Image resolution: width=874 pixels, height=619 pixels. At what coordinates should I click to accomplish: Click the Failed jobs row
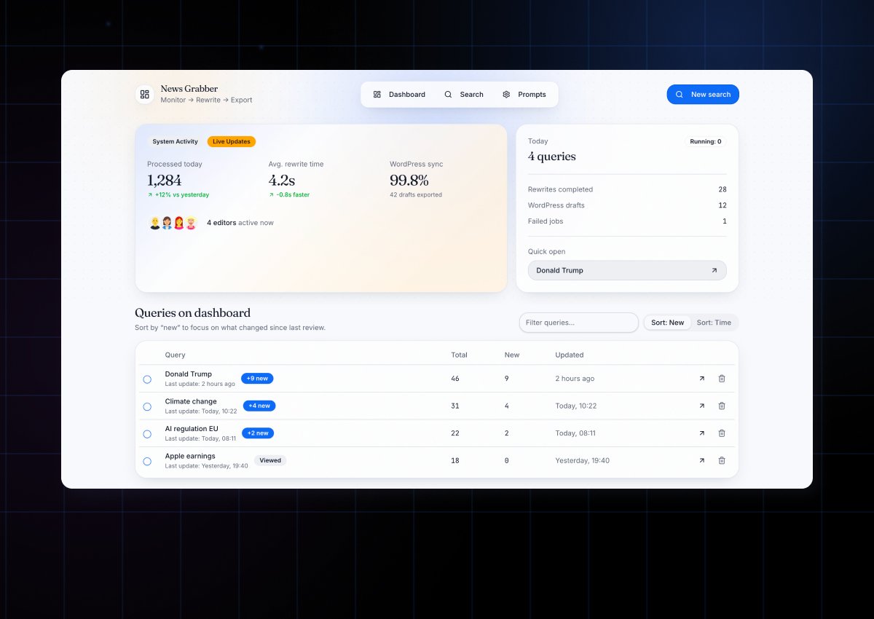[627, 221]
